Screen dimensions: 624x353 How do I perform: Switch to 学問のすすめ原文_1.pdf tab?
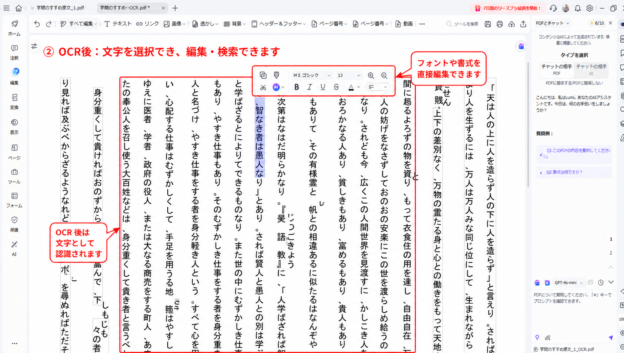(x=60, y=8)
